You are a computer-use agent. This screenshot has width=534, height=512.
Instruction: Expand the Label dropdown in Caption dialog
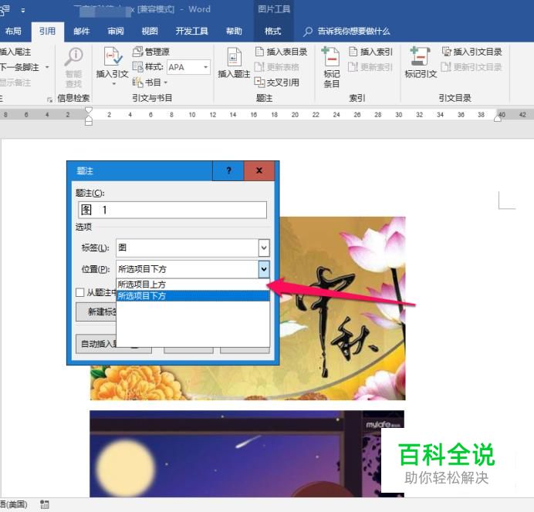pos(264,248)
